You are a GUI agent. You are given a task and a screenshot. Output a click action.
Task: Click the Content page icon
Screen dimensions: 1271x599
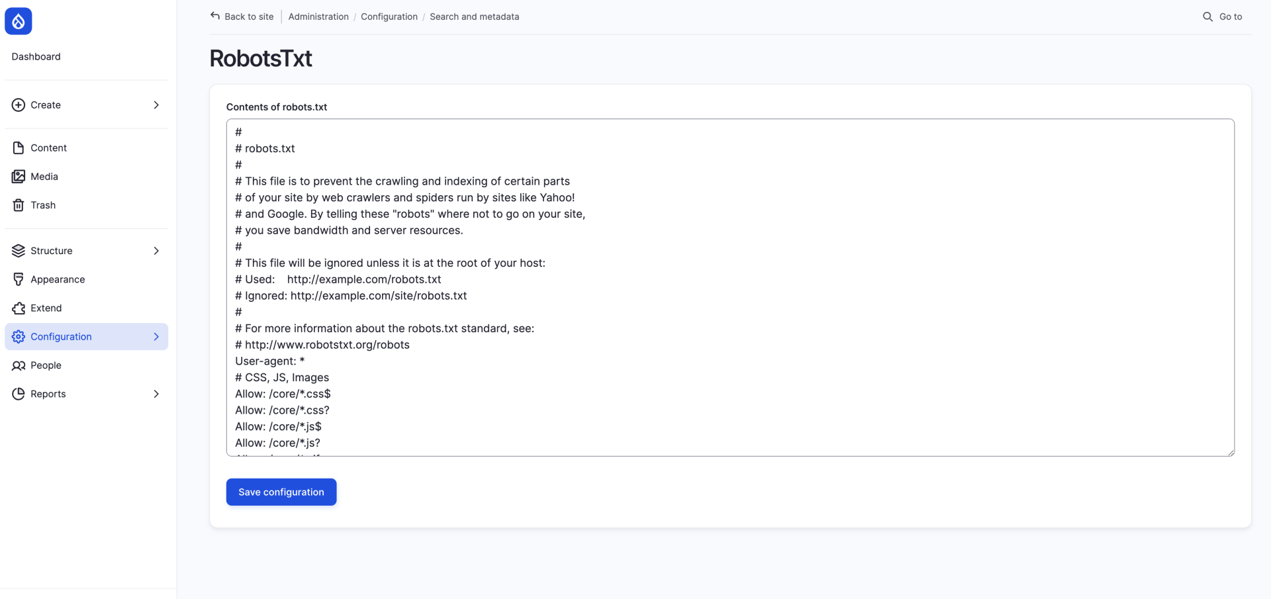[x=19, y=148]
